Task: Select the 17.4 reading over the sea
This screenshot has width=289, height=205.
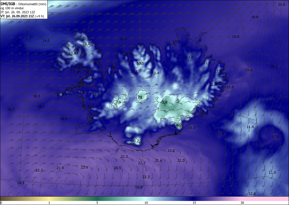Action: tap(220, 134)
